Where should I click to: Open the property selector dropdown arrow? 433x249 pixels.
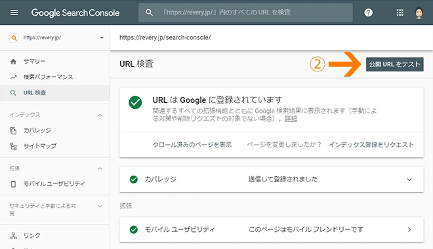[x=102, y=38]
